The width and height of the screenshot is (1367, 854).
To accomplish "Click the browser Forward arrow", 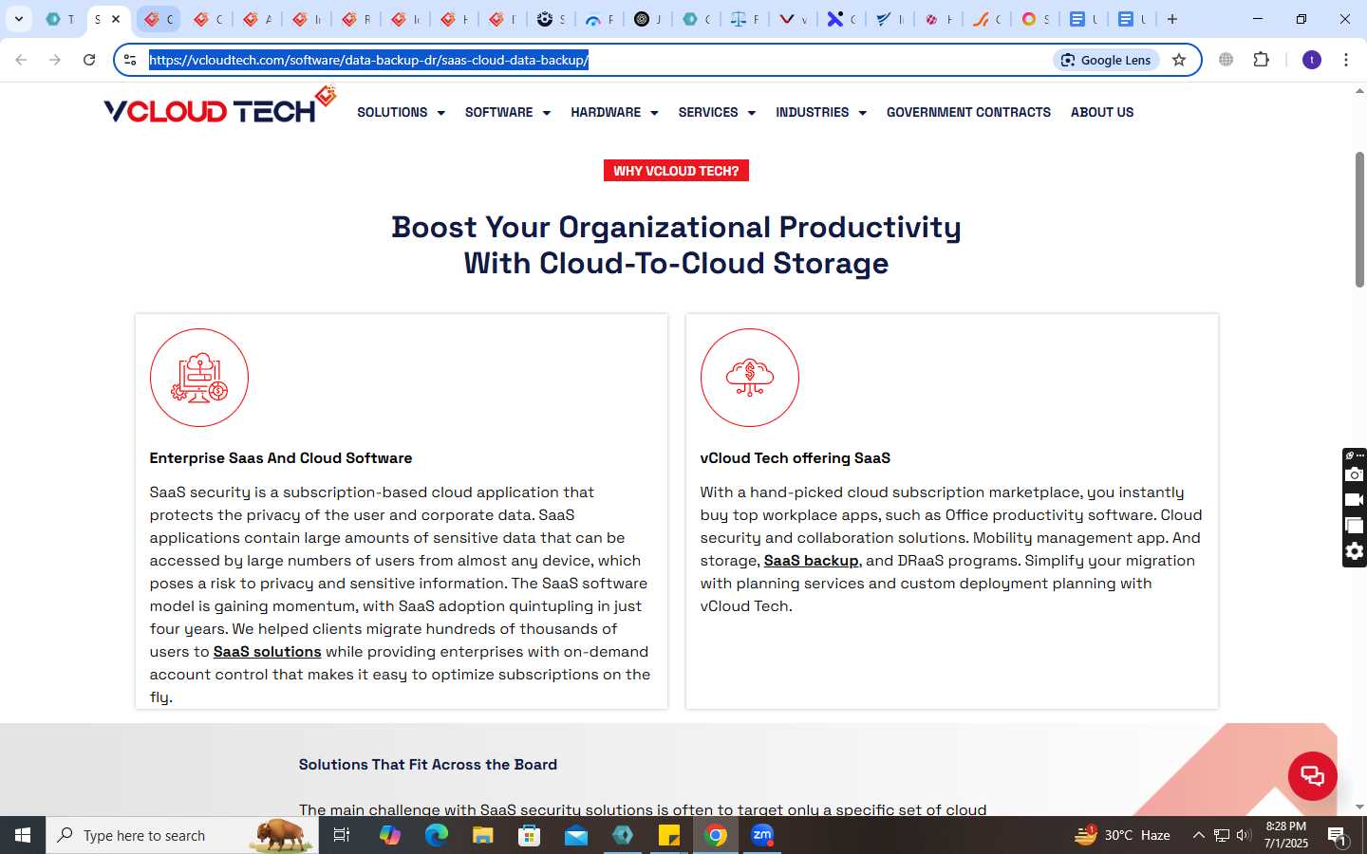I will (x=55, y=60).
